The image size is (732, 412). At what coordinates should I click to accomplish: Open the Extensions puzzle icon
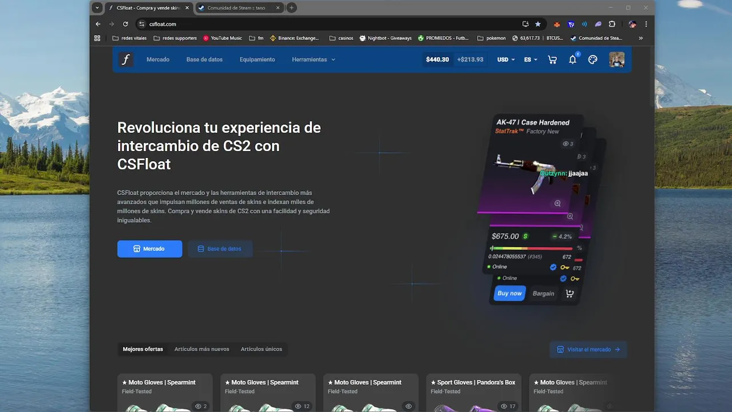pyautogui.click(x=612, y=24)
